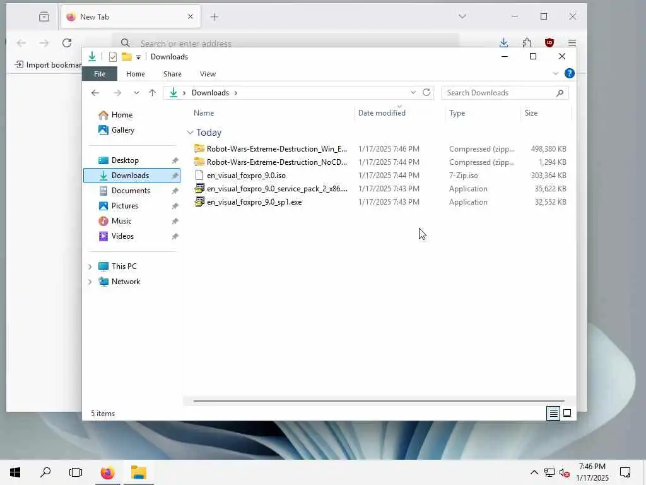This screenshot has width=646, height=485.
Task: Open Customize Quick Access Toolbar dropdown
Action: click(x=138, y=57)
